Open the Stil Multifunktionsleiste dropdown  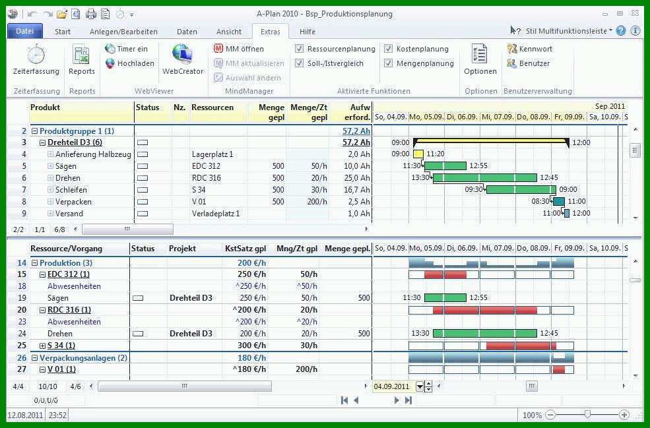[x=569, y=31]
